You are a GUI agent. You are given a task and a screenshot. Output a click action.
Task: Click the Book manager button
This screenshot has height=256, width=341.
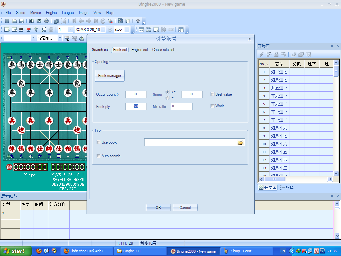tap(110, 76)
